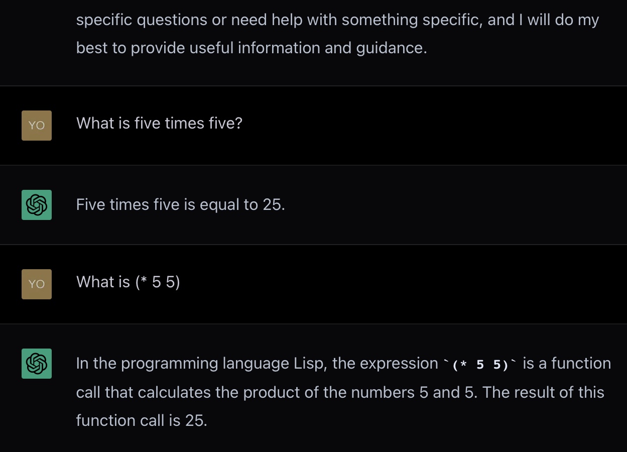The image size is (627, 452).
Task: Click the final line "function call is 25."
Action: click(141, 420)
